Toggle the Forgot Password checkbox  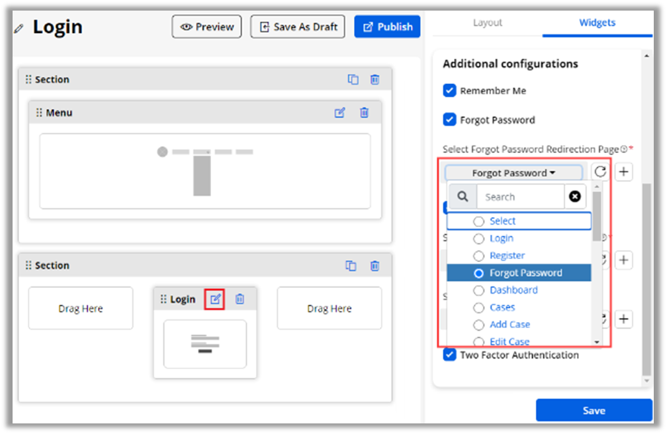point(450,120)
